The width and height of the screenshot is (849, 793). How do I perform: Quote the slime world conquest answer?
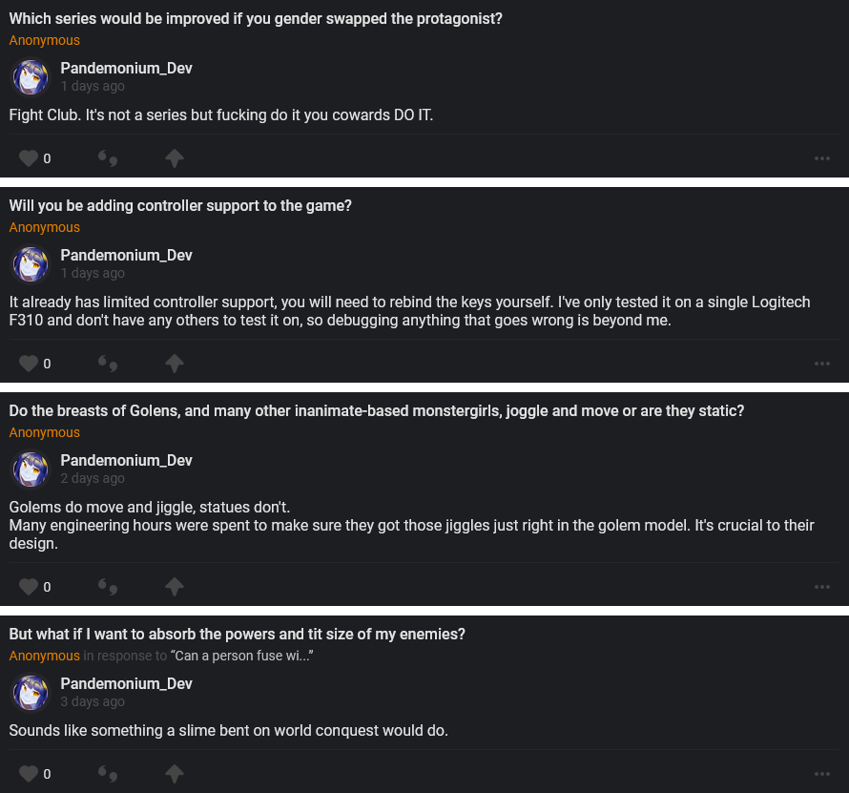click(x=108, y=774)
